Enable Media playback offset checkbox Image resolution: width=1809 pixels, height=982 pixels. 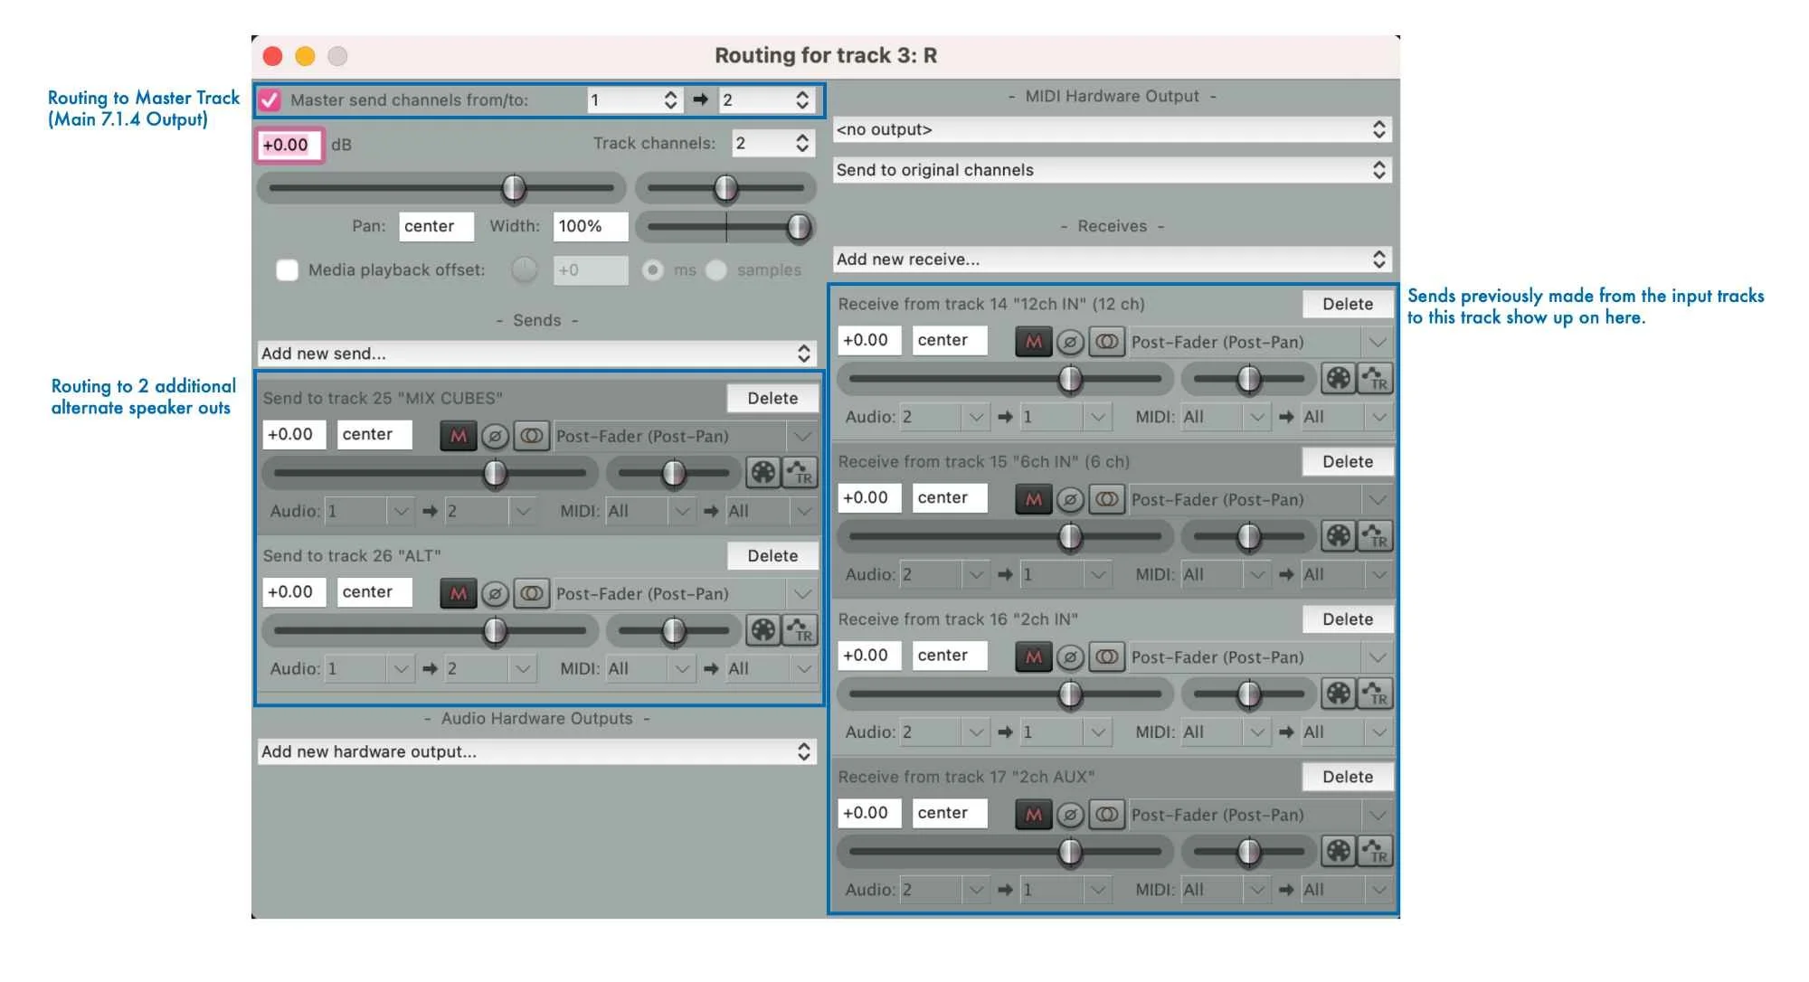[288, 270]
